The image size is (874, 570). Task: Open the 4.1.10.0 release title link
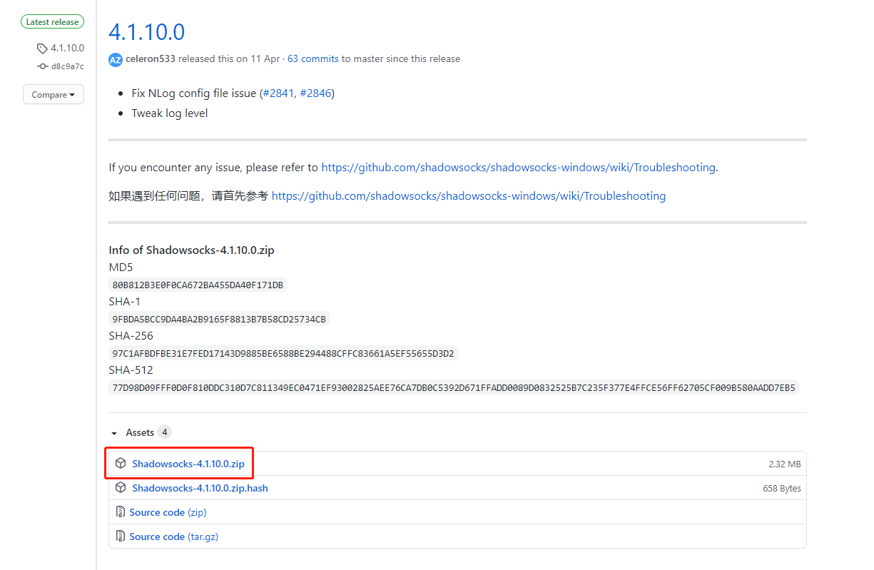pos(147,31)
